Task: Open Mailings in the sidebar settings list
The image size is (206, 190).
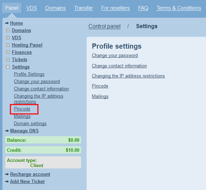Action: (x=22, y=116)
